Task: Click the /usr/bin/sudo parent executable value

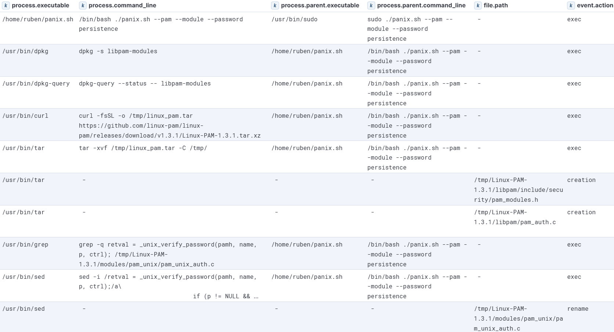Action: [x=294, y=19]
